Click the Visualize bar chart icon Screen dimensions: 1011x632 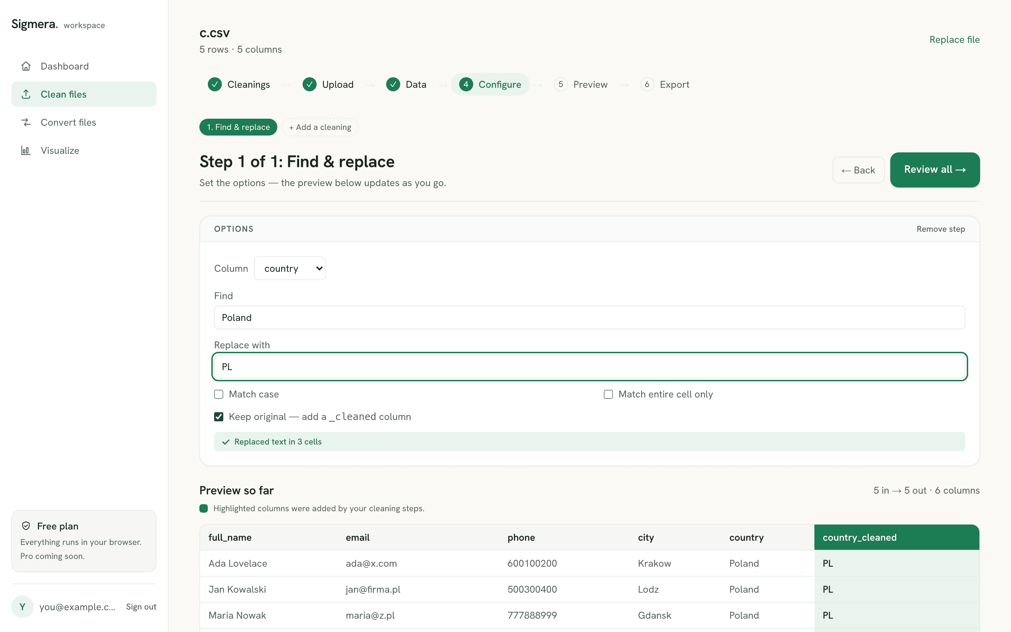coord(26,150)
